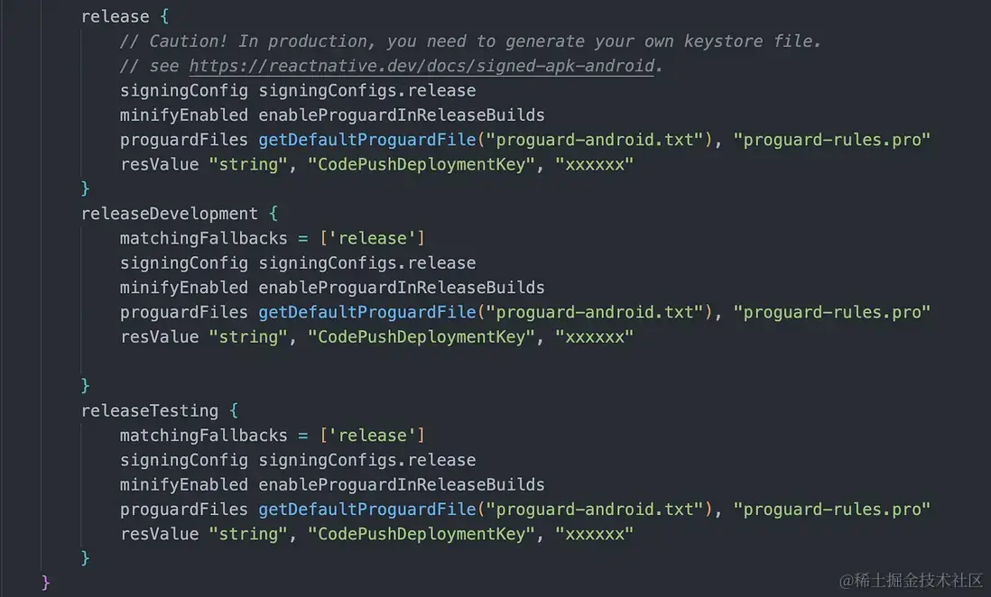Click "proguard-android.txt" in the releaseTesting block

pos(590,509)
